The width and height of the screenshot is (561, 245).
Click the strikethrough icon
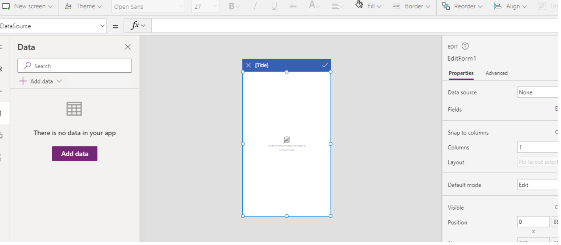(293, 6)
